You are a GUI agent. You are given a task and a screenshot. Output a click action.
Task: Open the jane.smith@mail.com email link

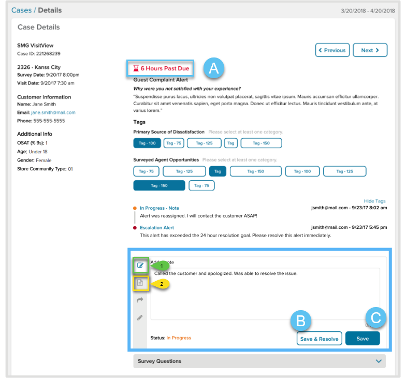click(53, 112)
